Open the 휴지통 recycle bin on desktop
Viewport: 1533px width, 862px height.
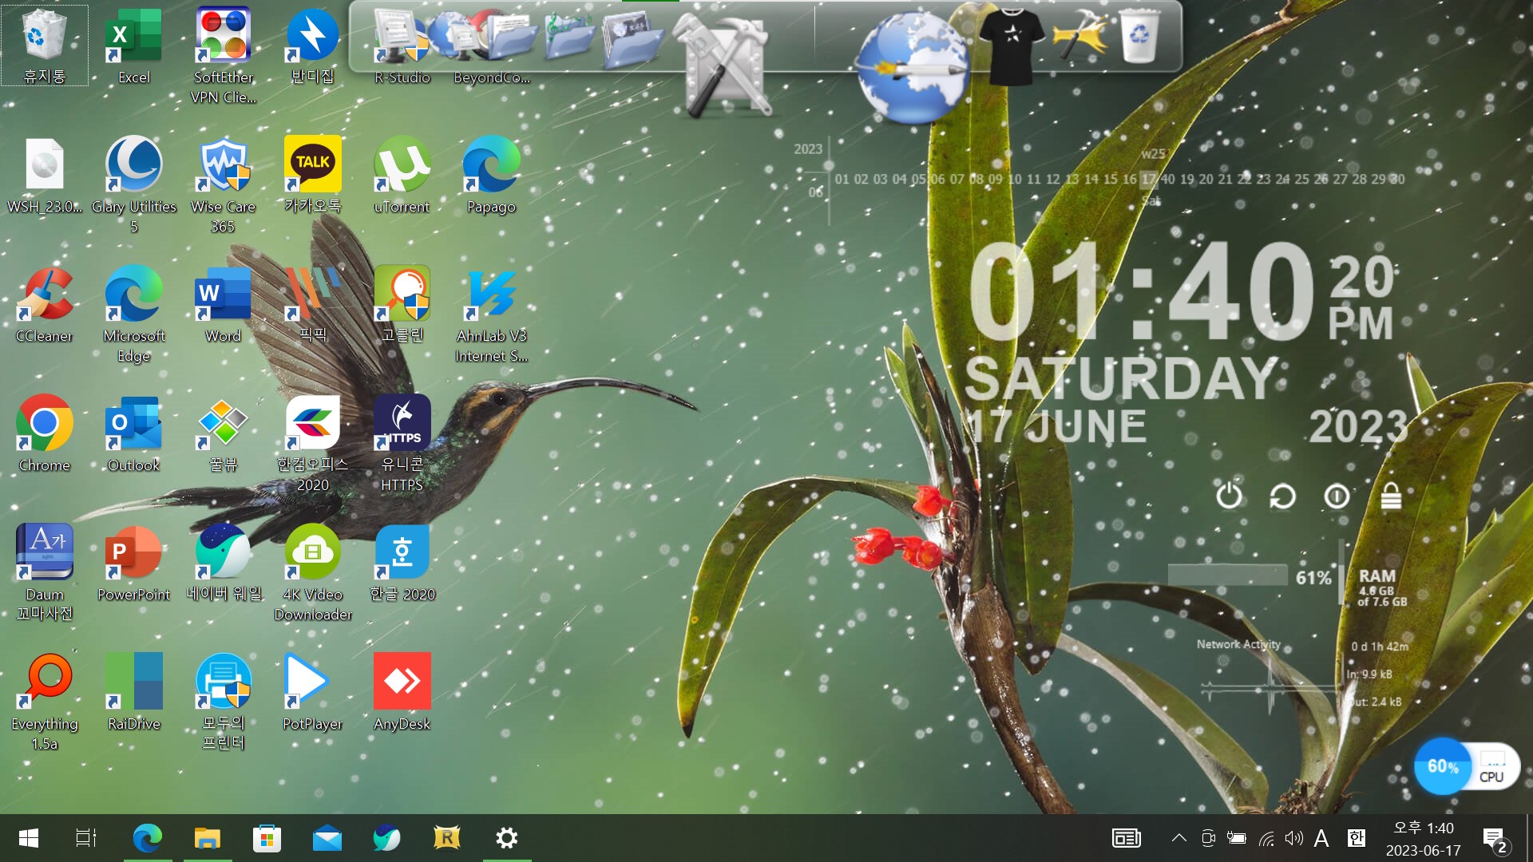click(44, 46)
